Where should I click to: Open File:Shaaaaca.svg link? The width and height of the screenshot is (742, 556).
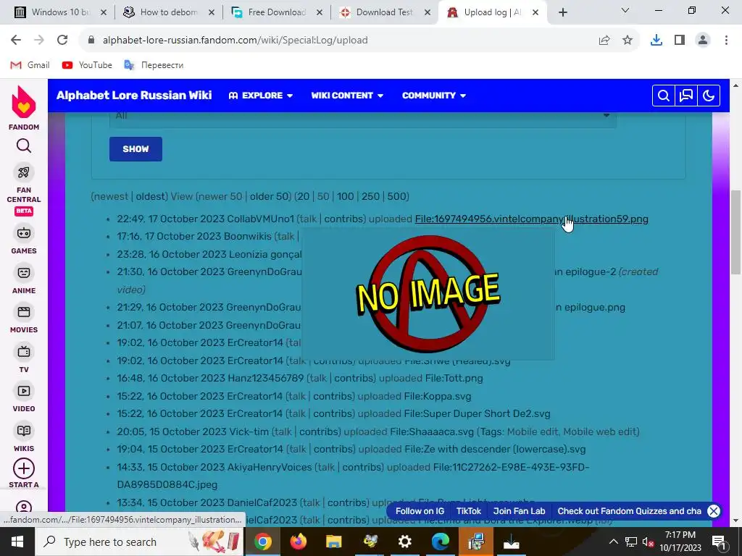[x=432, y=431]
